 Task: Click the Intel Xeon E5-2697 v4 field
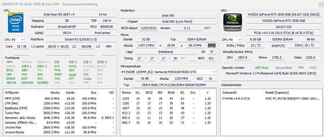(x=59, y=15)
